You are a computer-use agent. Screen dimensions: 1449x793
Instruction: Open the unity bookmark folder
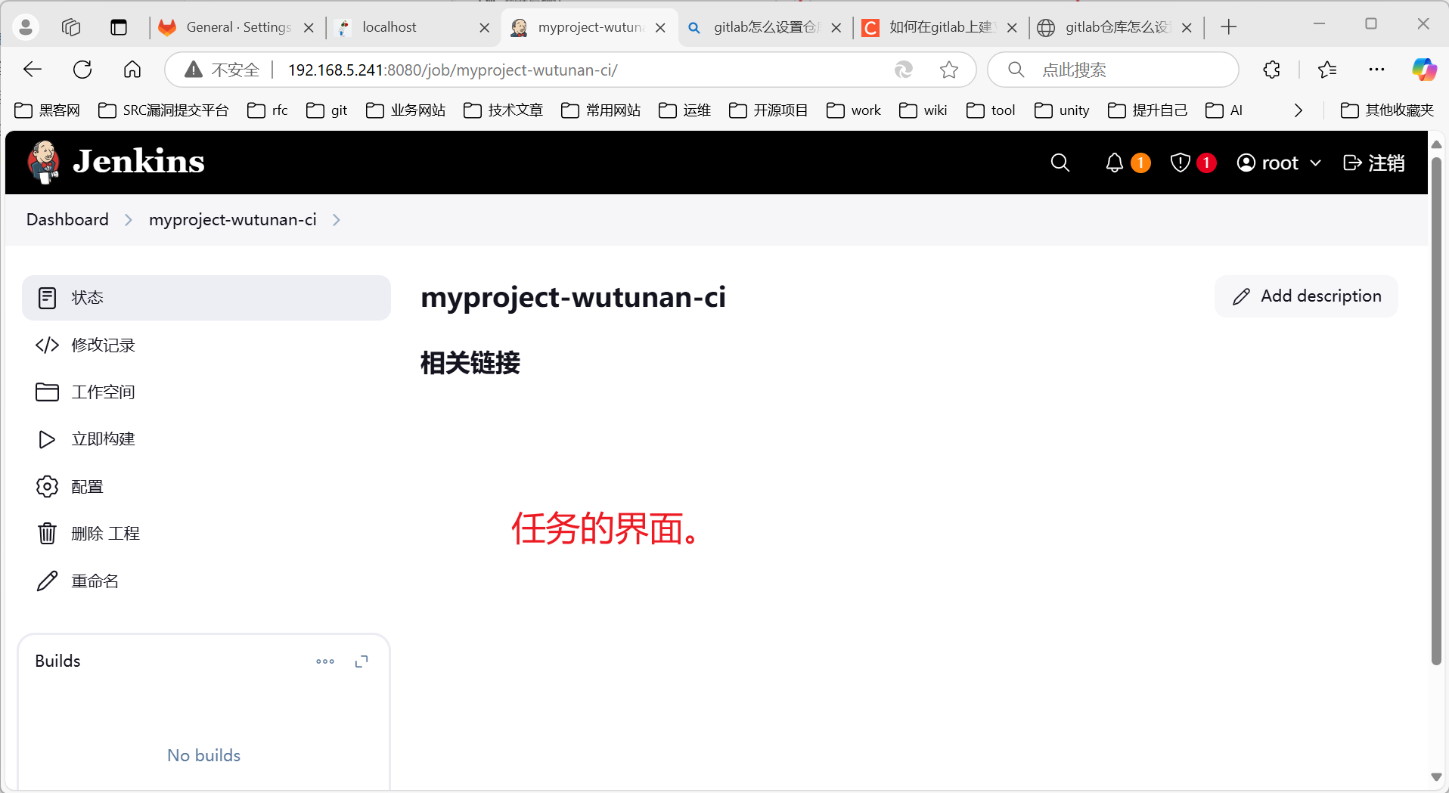[1062, 110]
